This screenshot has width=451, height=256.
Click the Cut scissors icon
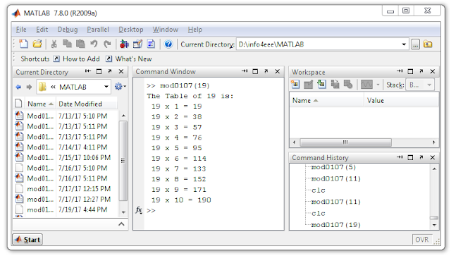(x=54, y=44)
